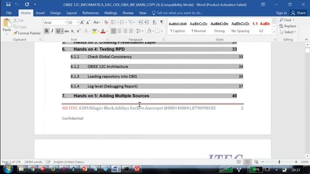Apply the Caption style
The height and width of the screenshot is (174, 310).
pyautogui.click(x=178, y=27)
